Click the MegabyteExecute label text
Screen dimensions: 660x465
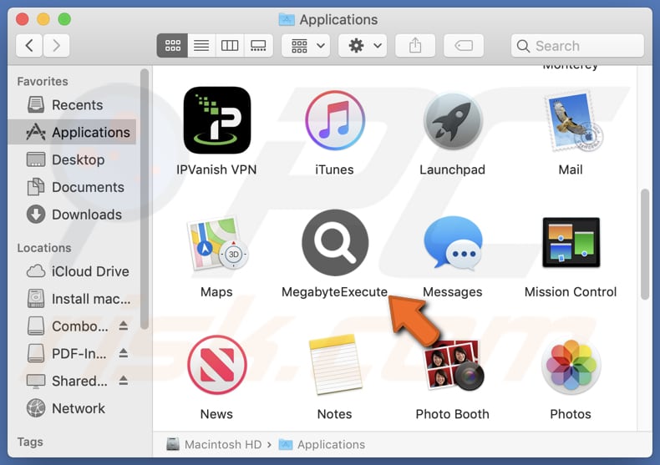(x=335, y=292)
